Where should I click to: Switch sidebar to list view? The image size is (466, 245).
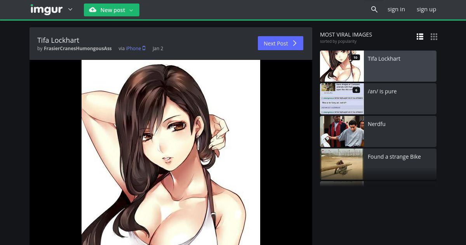coord(420,37)
